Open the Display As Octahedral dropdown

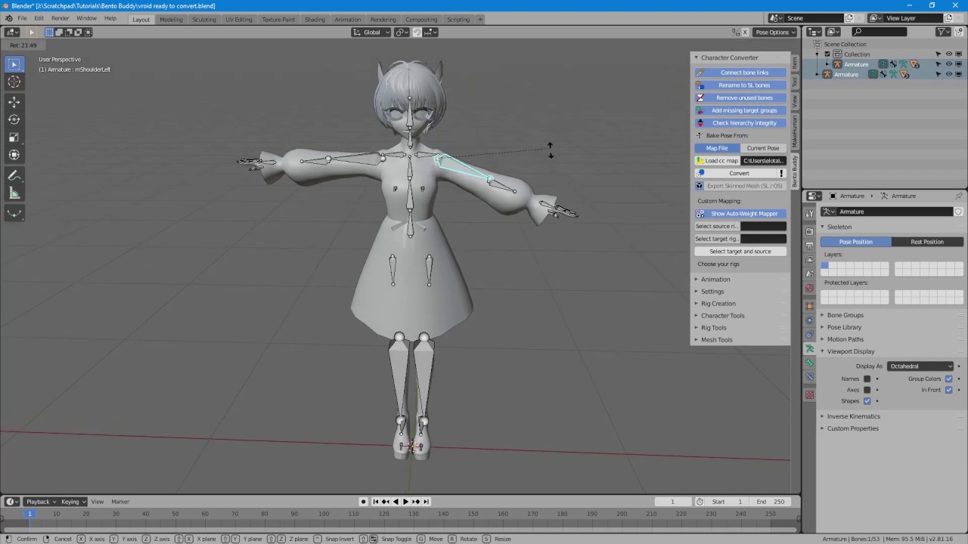tap(921, 366)
